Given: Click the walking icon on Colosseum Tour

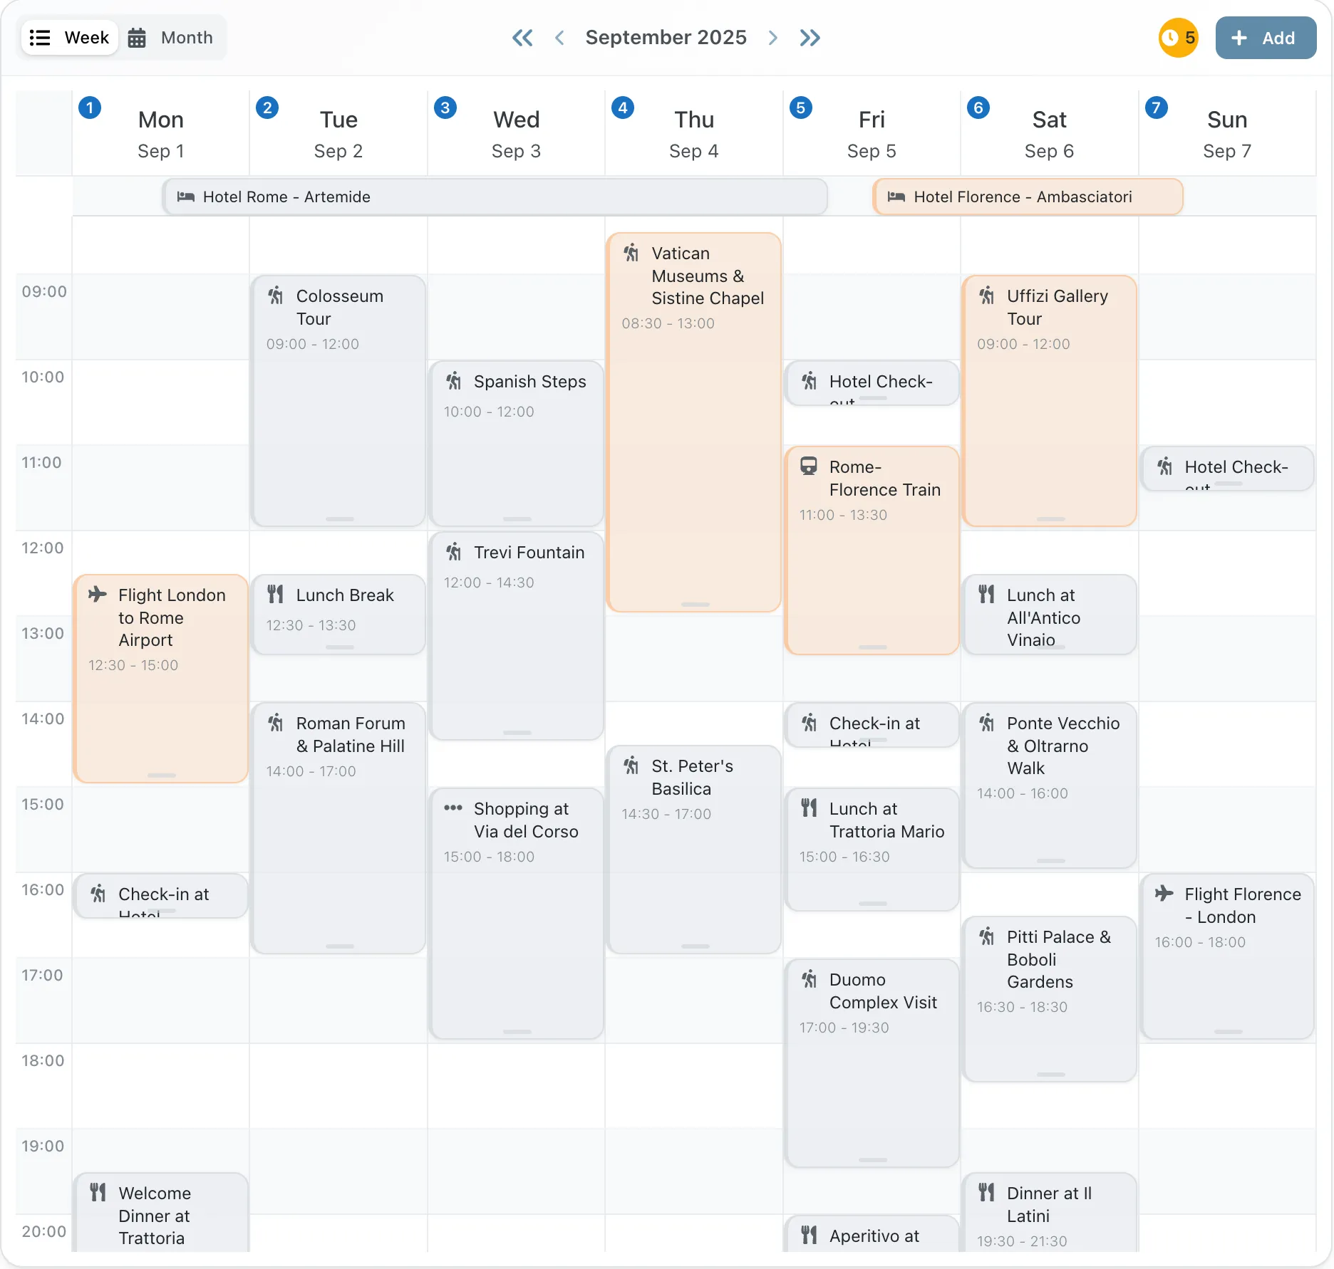Looking at the screenshot, I should coord(276,296).
